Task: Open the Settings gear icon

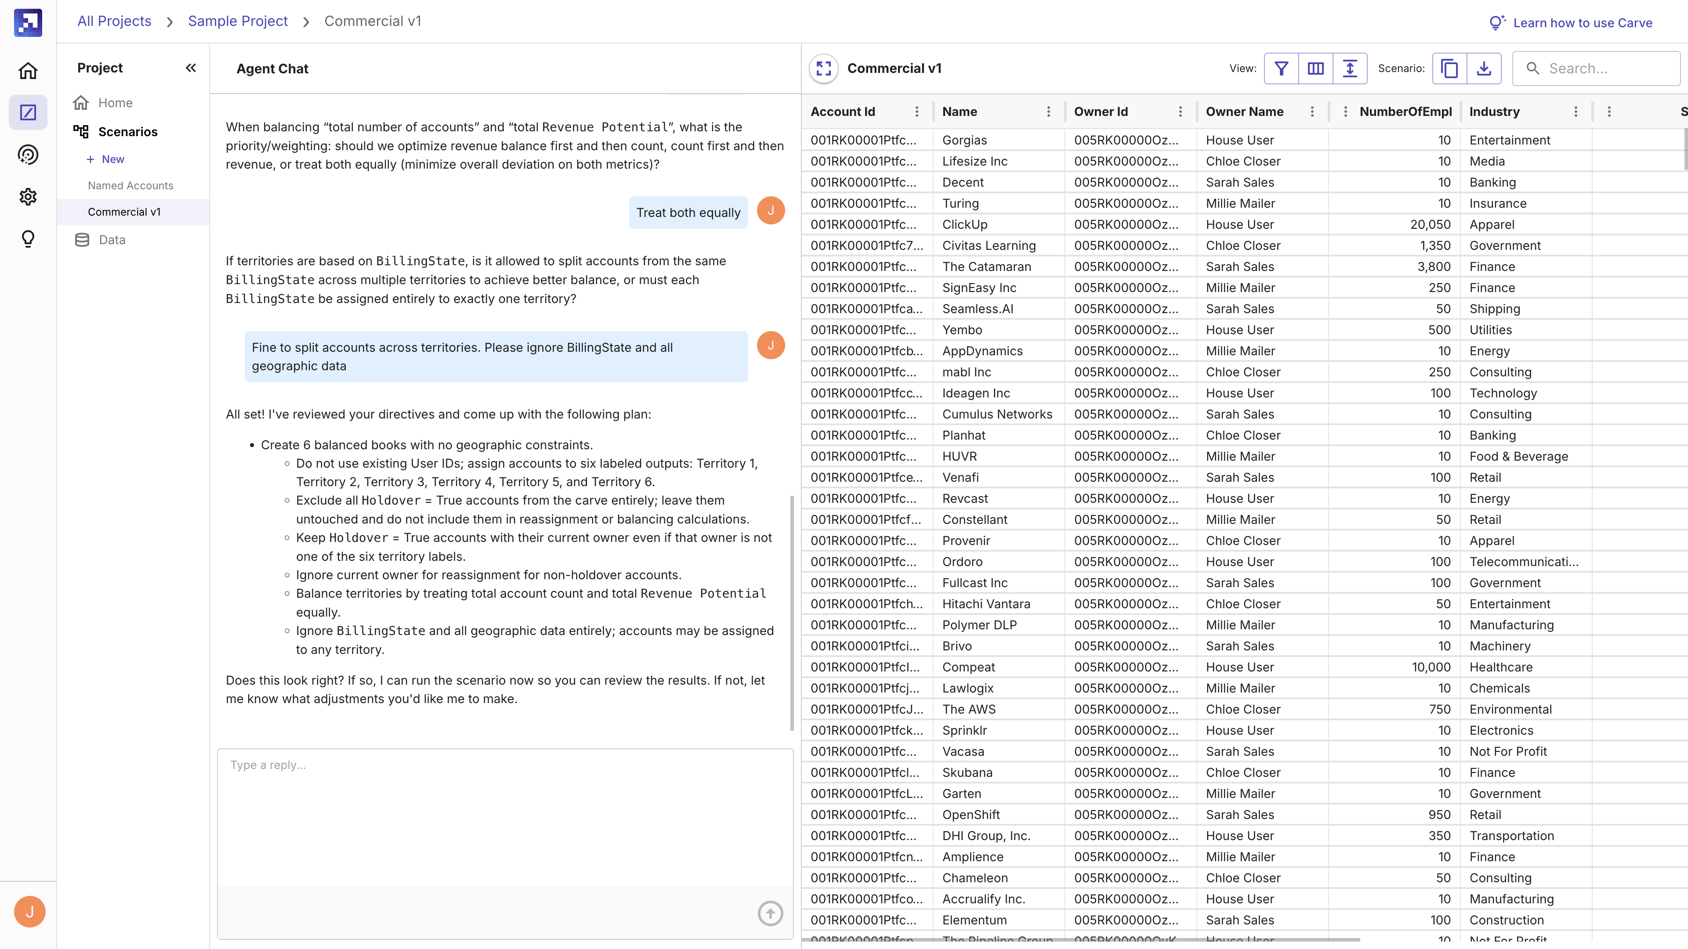Action: pyautogui.click(x=28, y=196)
